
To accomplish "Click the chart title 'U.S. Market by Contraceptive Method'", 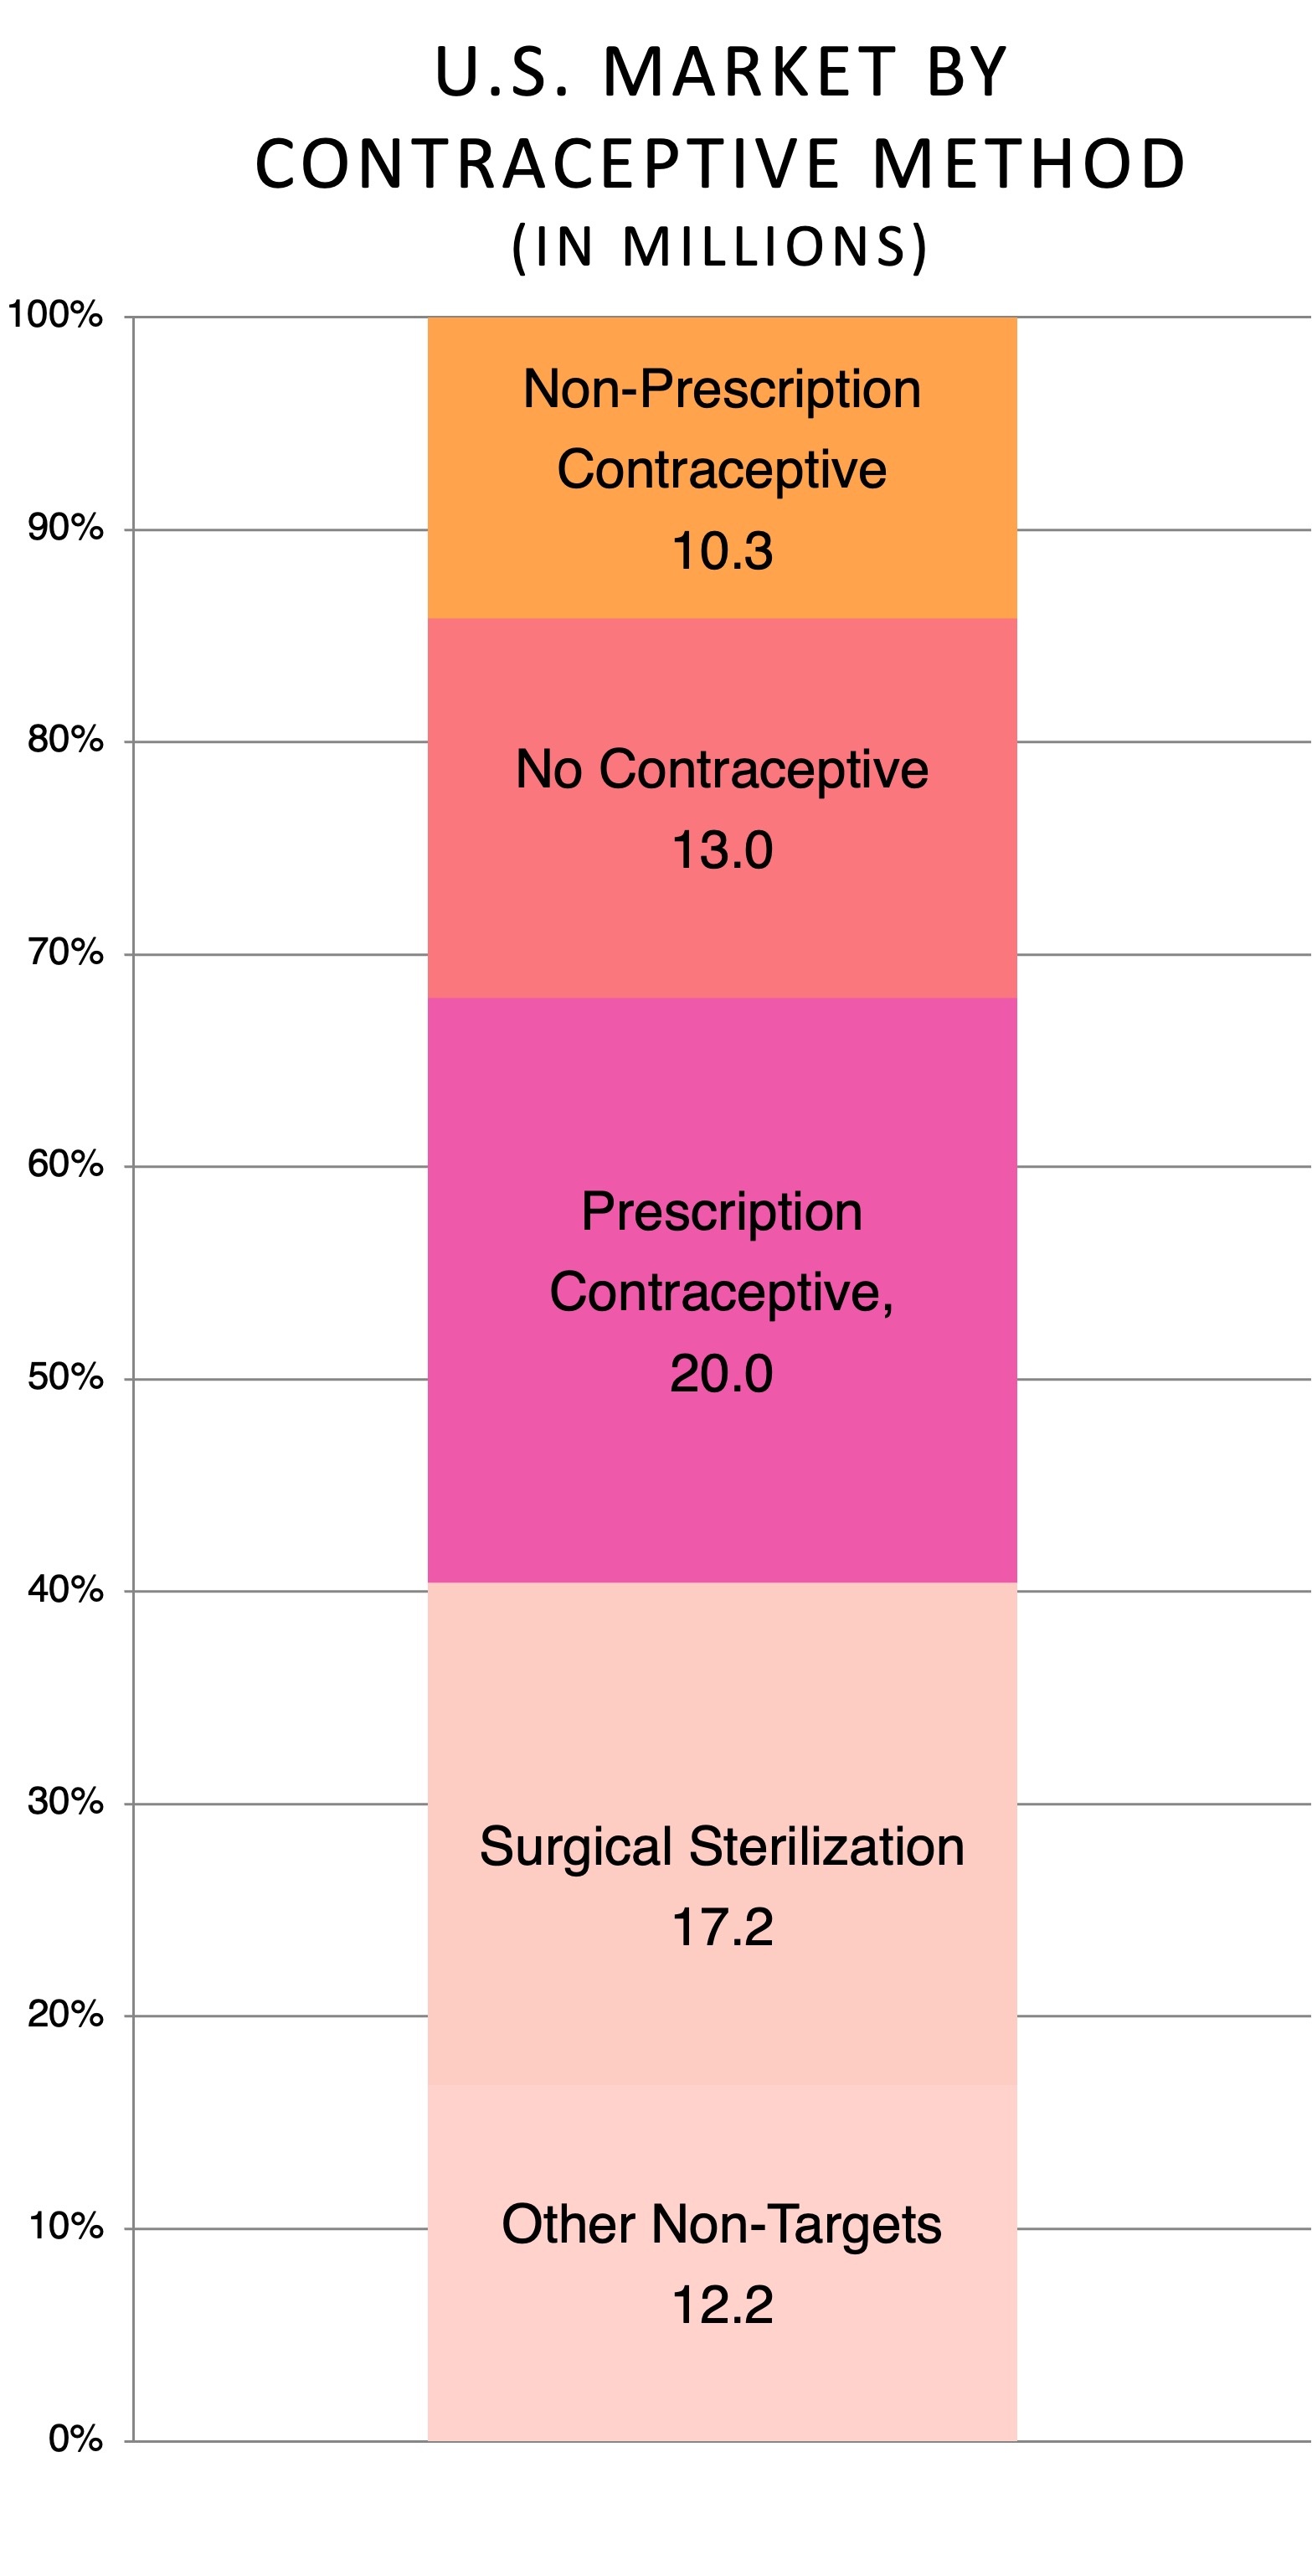I will (x=720, y=118).
